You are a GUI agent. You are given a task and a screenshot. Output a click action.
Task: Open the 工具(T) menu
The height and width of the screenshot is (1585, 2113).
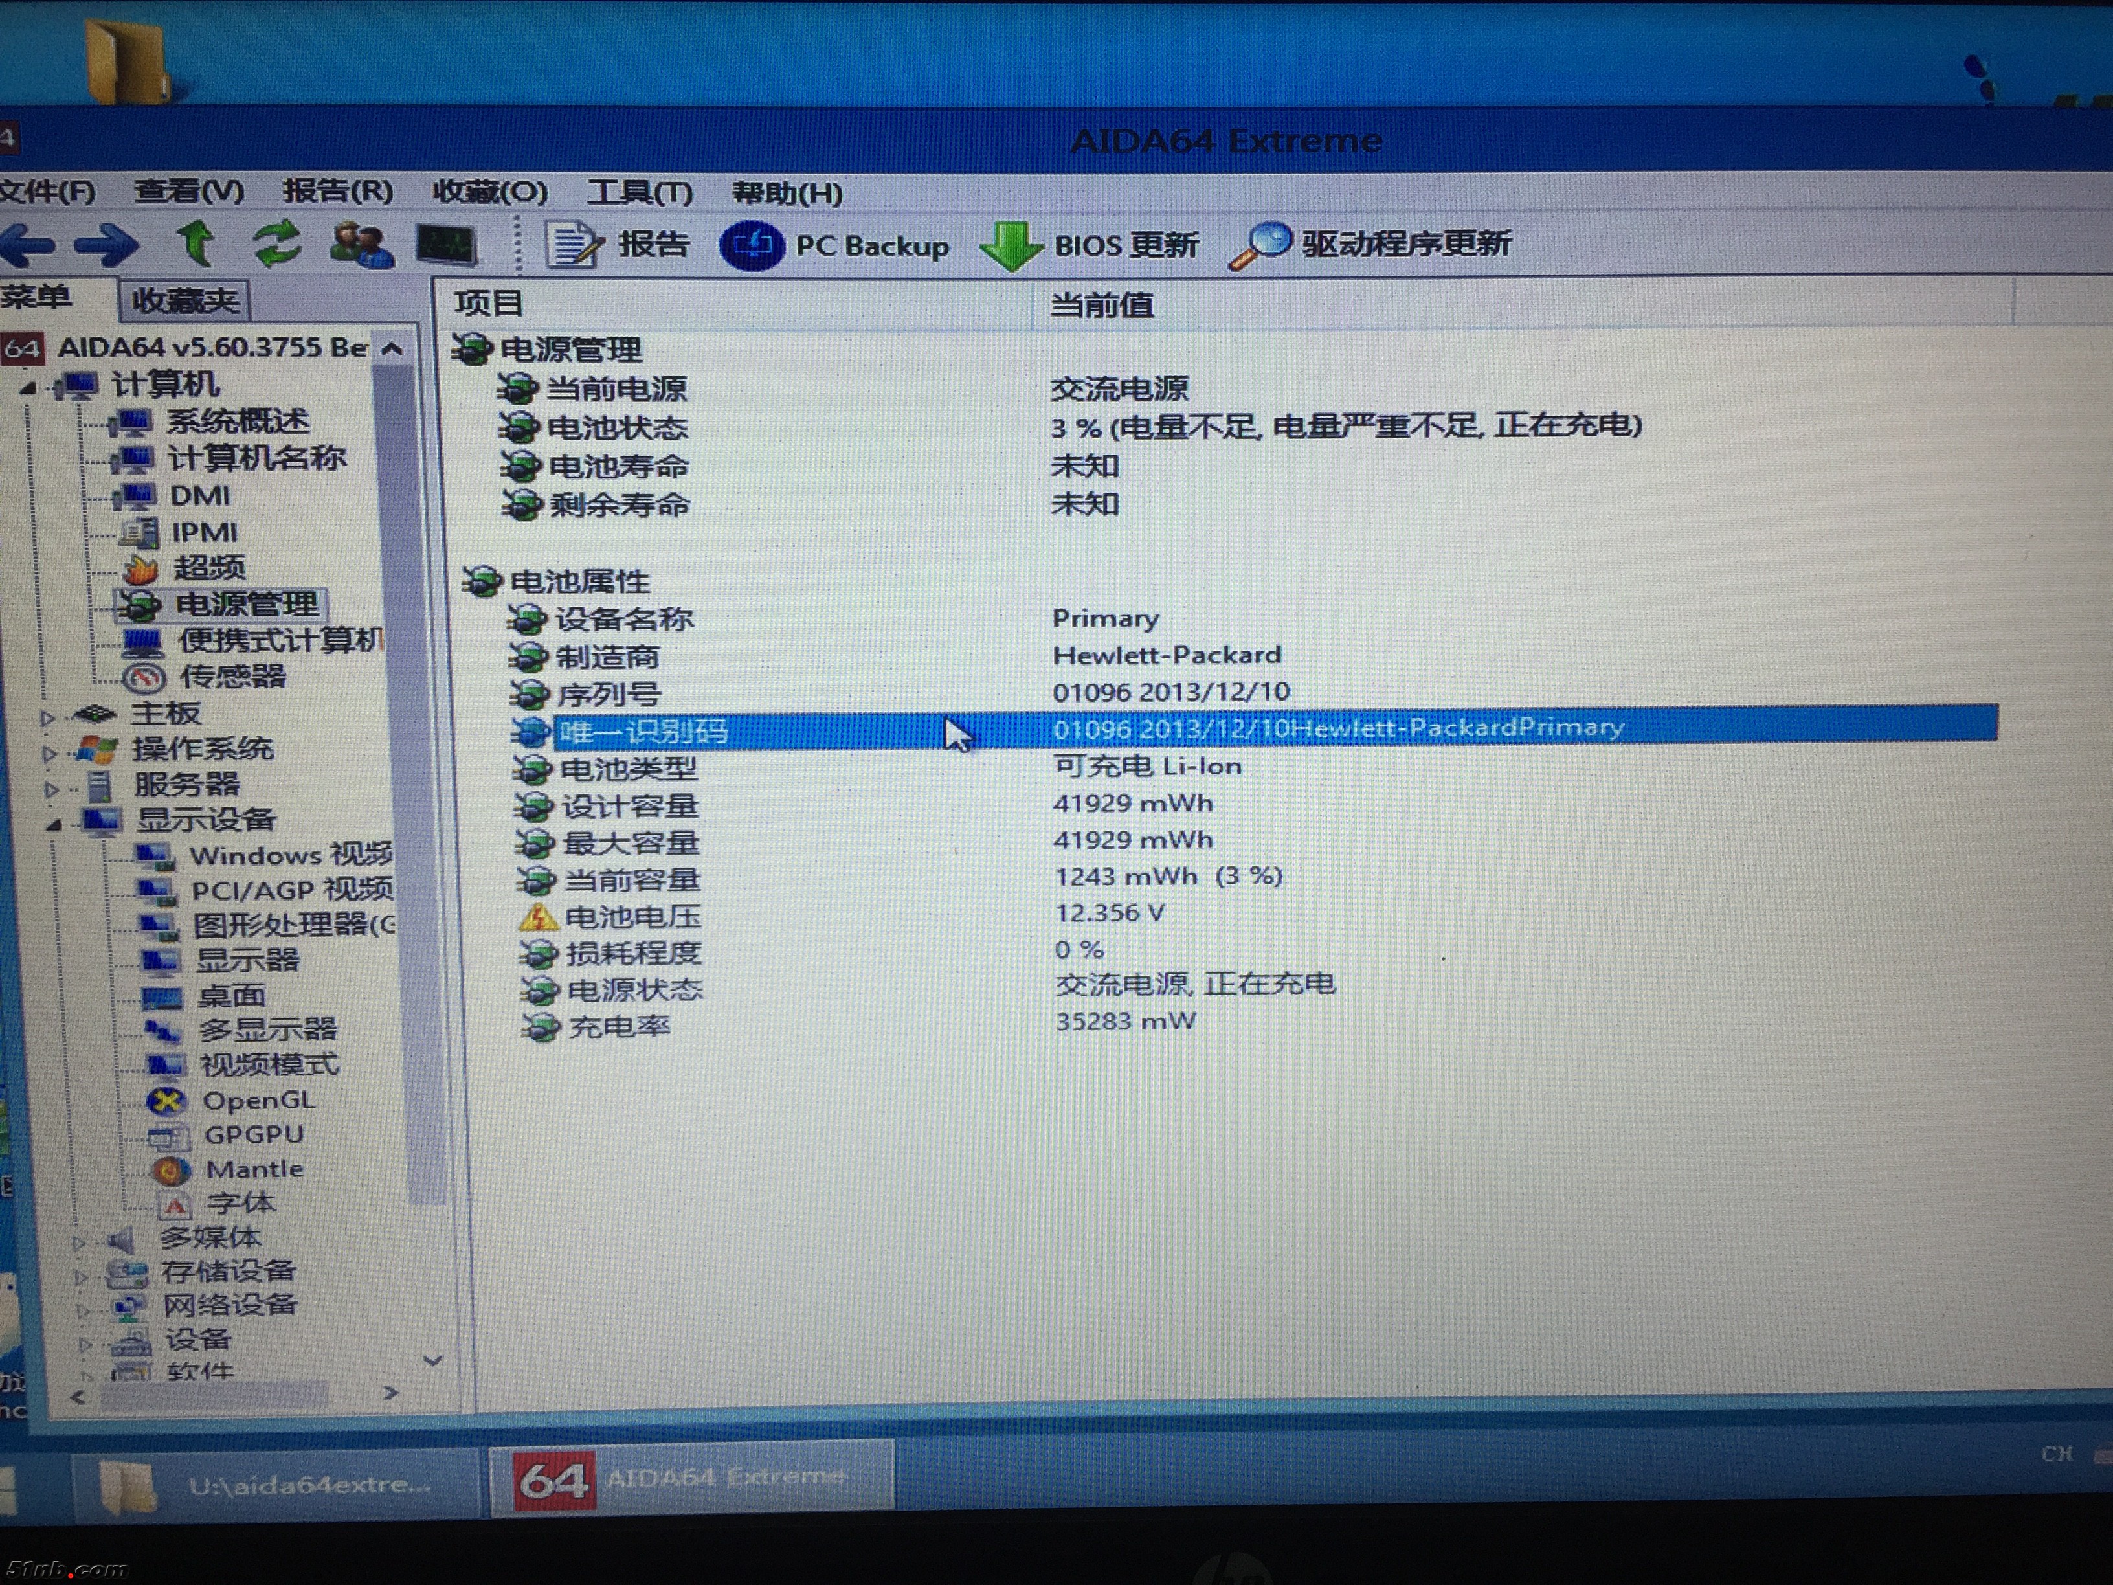638,193
